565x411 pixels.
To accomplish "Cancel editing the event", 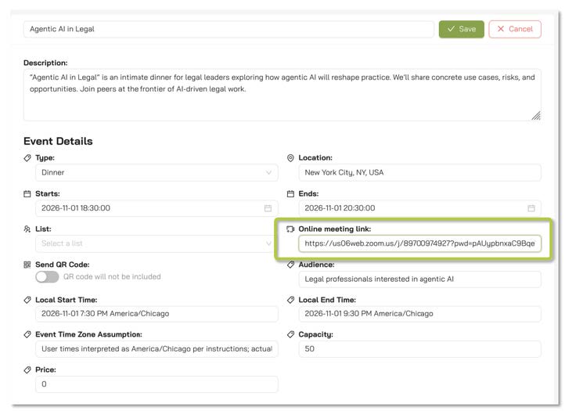I will click(515, 29).
